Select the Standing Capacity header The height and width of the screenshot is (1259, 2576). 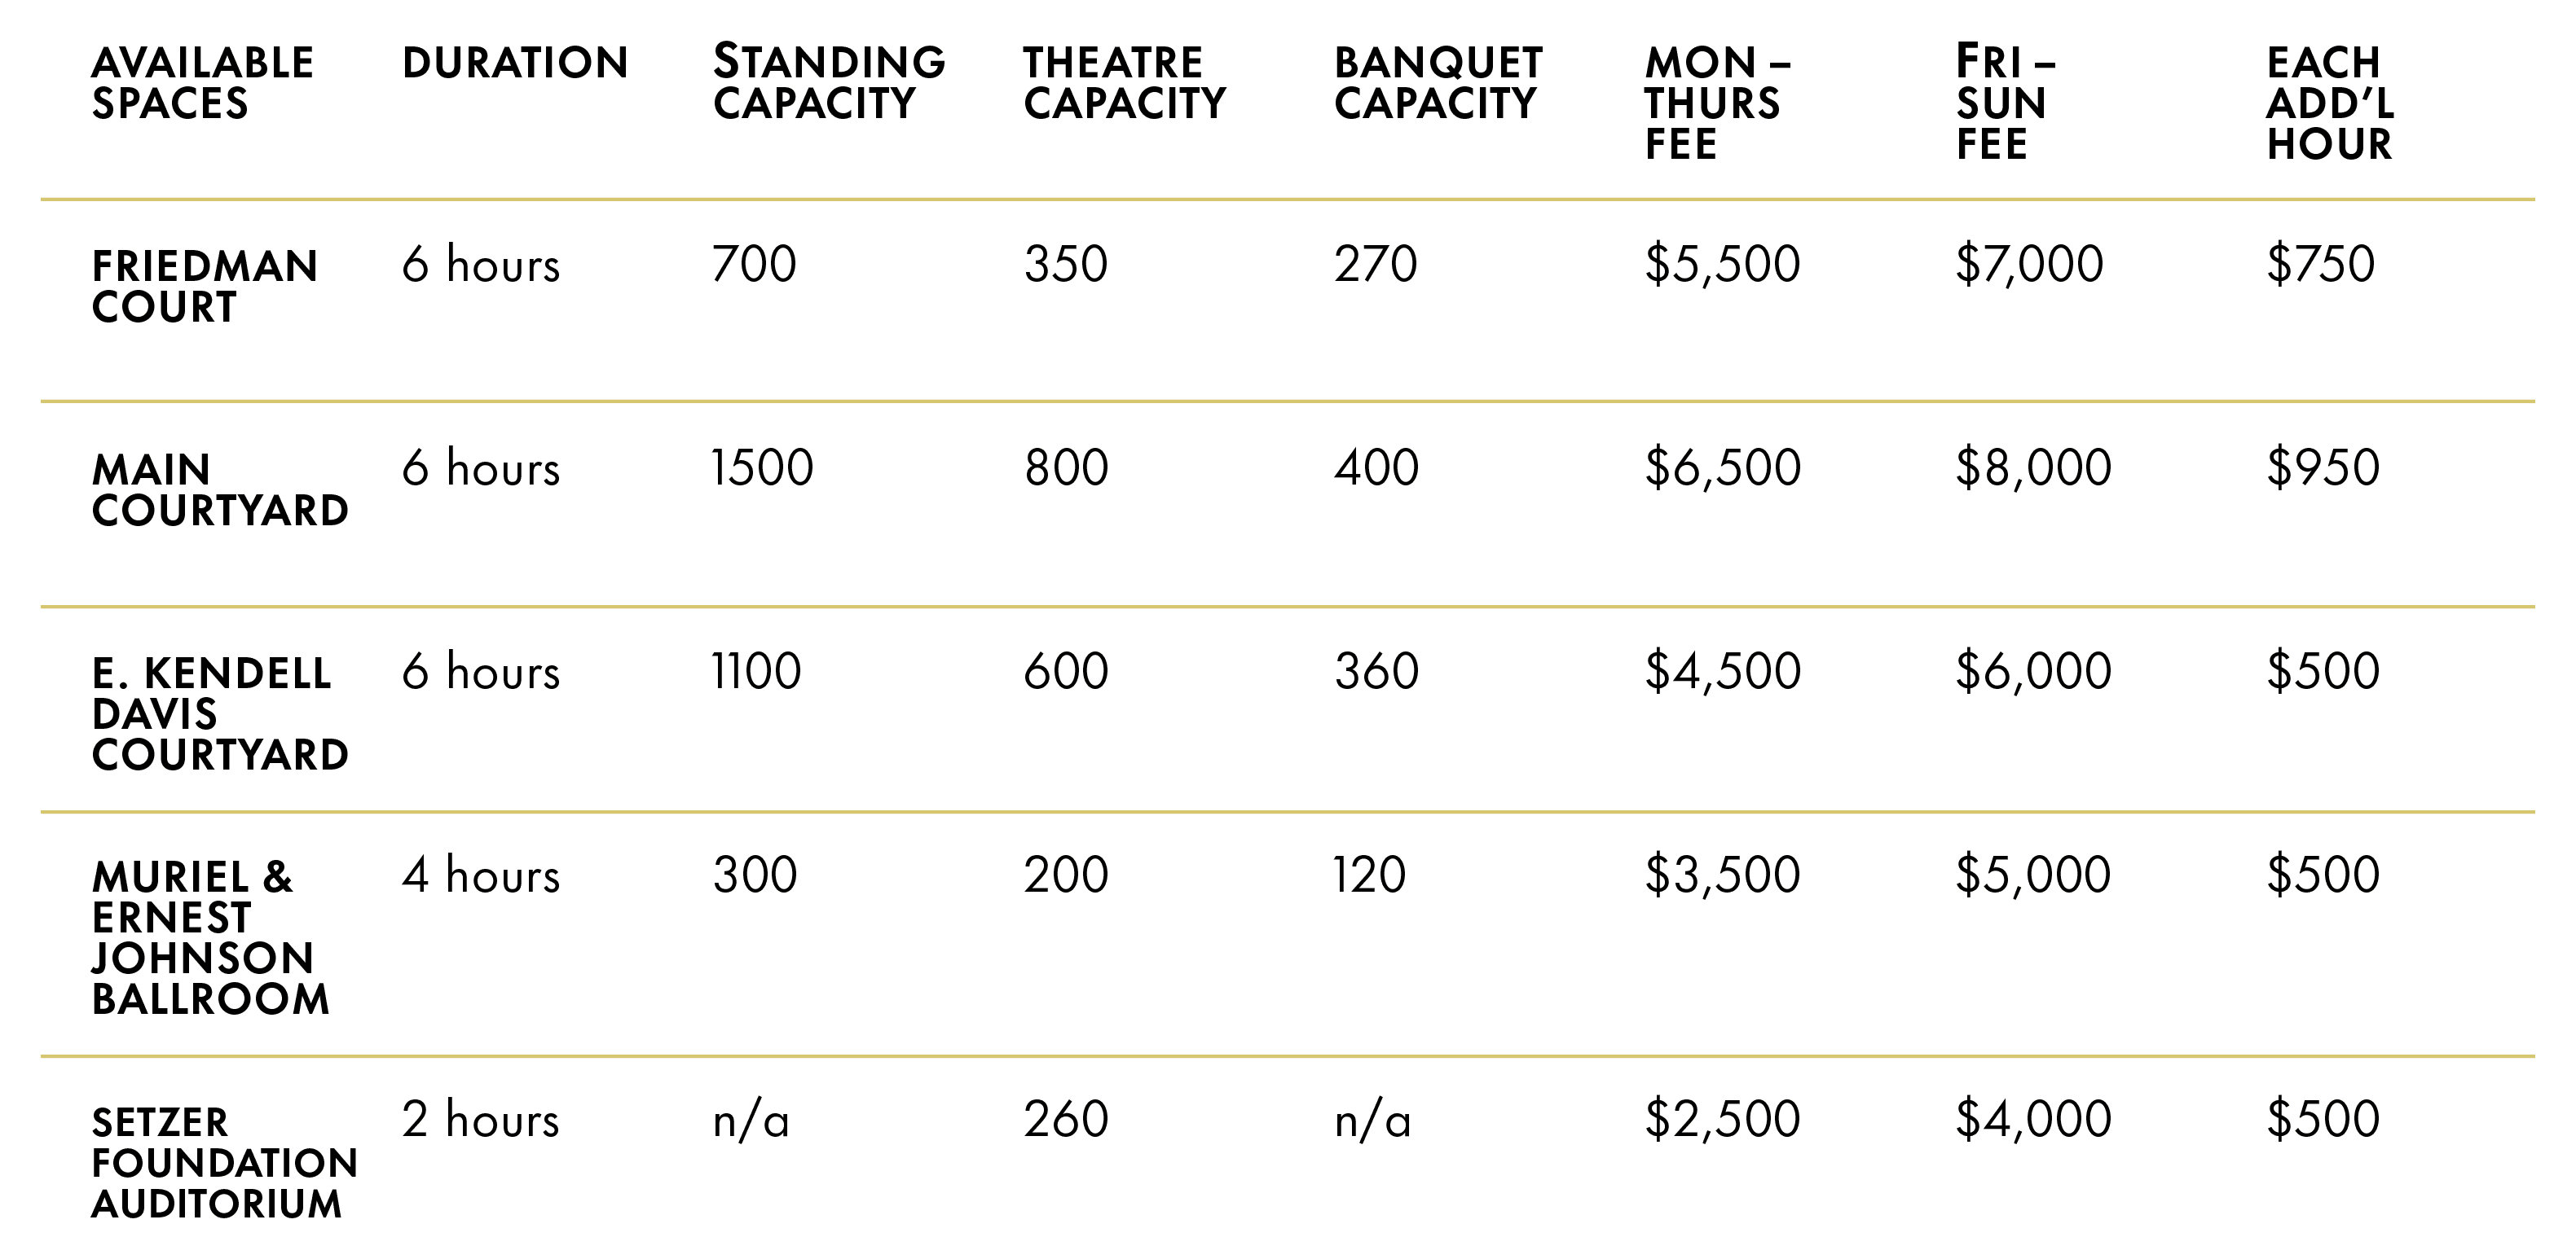point(828,83)
